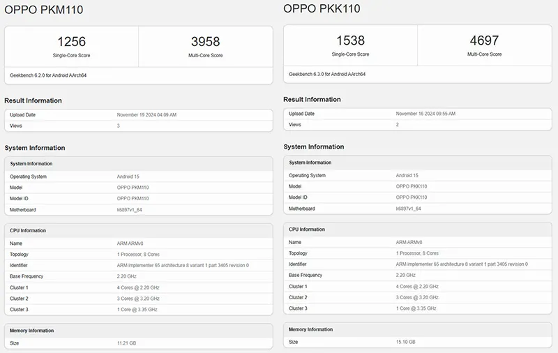Click Android 15 value in PKM110 table
The width and height of the screenshot is (558, 353).
tap(128, 177)
